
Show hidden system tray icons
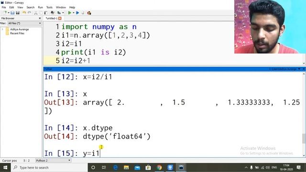[246, 168]
